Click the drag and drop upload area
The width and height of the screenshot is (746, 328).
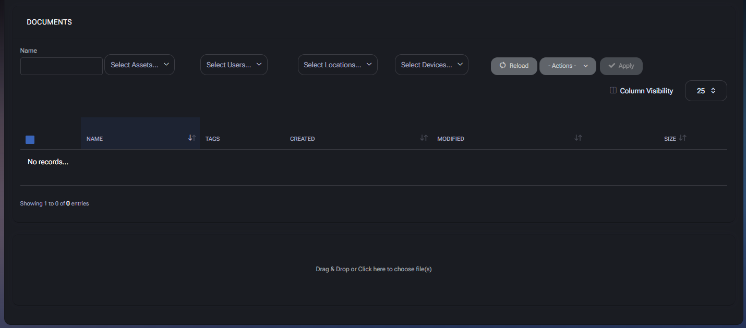click(374, 269)
